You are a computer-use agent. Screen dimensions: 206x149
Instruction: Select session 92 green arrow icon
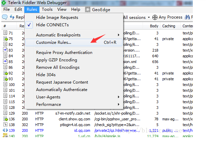coord(5,73)
